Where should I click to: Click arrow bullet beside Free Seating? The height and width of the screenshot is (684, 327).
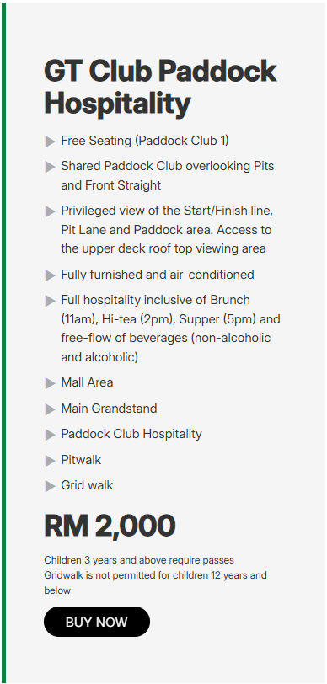51,142
